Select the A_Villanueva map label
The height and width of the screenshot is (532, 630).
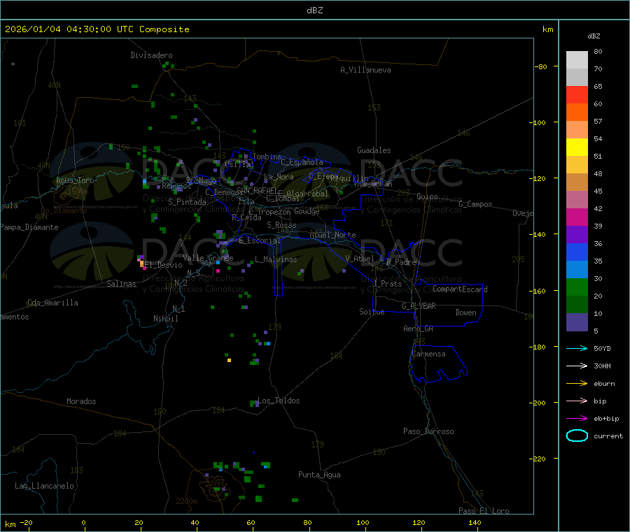click(365, 70)
